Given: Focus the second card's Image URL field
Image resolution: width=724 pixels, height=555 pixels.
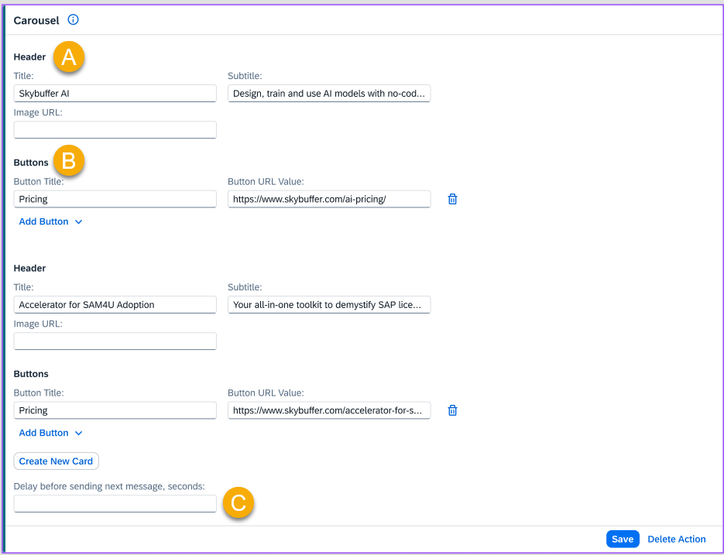Looking at the screenshot, I should [x=115, y=341].
